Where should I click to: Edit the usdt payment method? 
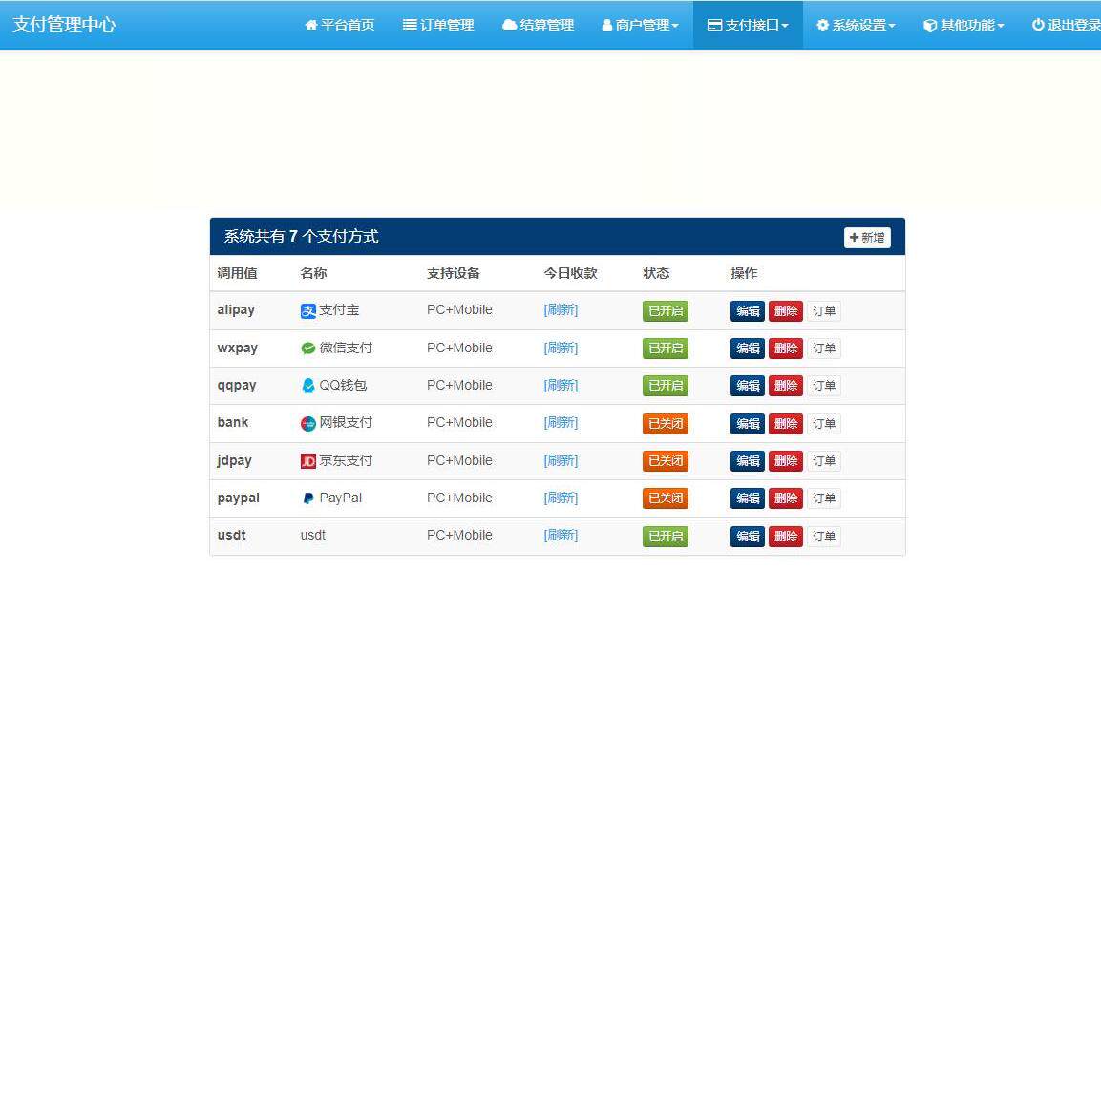click(747, 537)
